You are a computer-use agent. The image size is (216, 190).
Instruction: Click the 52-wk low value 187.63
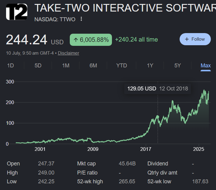coord(200,182)
